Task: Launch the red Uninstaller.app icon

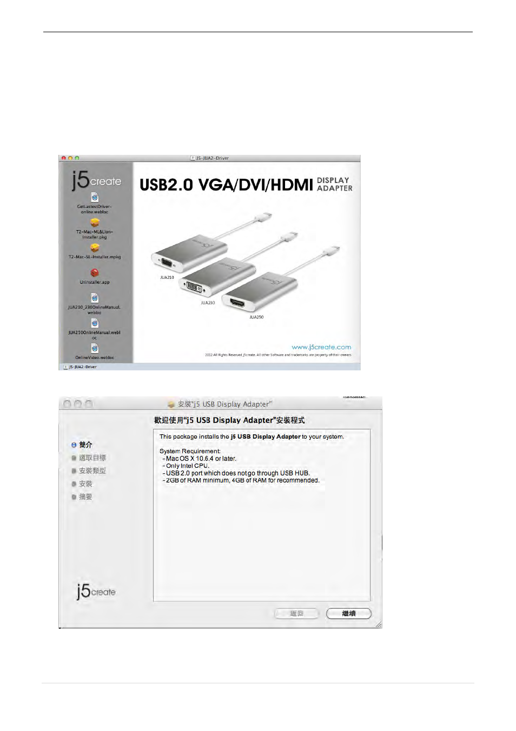Action: pyautogui.click(x=95, y=273)
